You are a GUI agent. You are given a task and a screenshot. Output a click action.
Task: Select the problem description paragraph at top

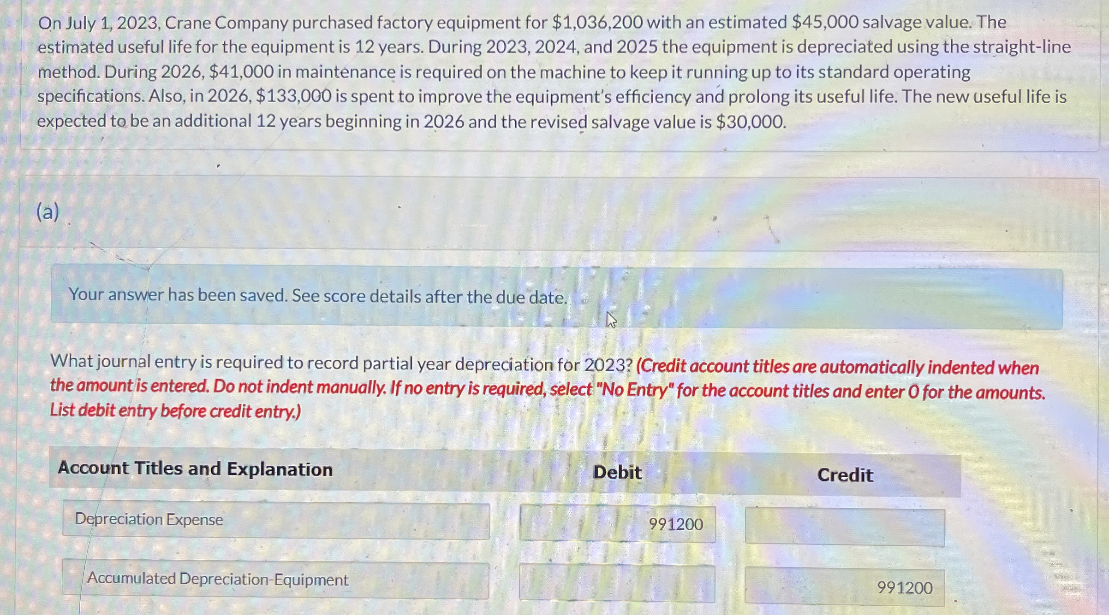click(x=554, y=71)
